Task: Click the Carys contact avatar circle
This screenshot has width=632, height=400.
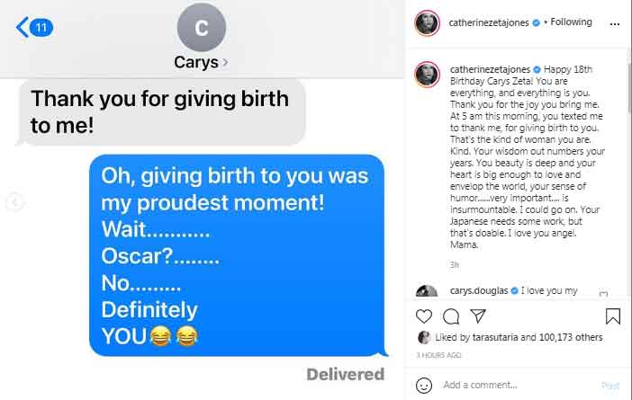Action: (201, 27)
